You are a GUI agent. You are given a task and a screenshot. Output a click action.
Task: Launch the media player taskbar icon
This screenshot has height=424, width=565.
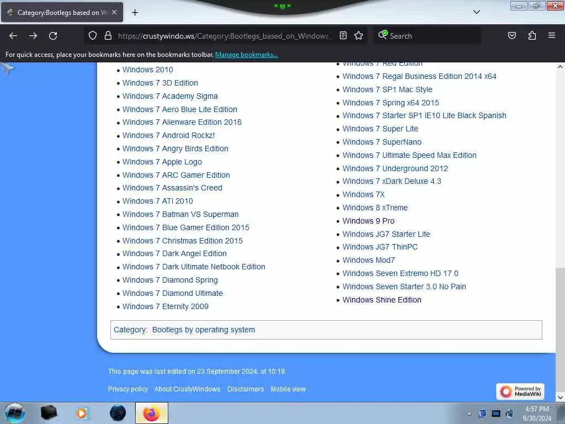click(82, 413)
